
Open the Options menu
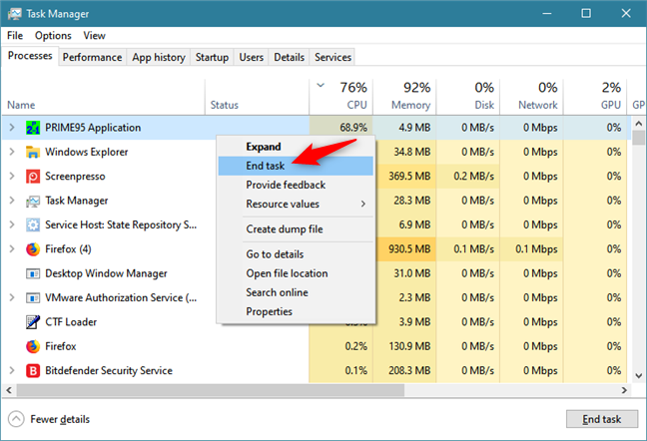click(x=53, y=36)
